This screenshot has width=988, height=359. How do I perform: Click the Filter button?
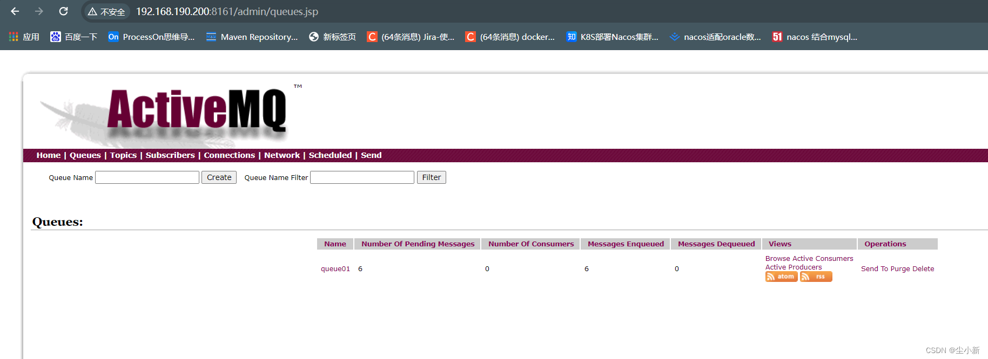431,177
